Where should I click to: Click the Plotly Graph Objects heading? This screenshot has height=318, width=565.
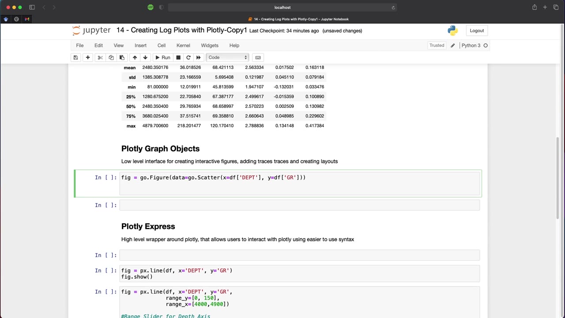[160, 148]
